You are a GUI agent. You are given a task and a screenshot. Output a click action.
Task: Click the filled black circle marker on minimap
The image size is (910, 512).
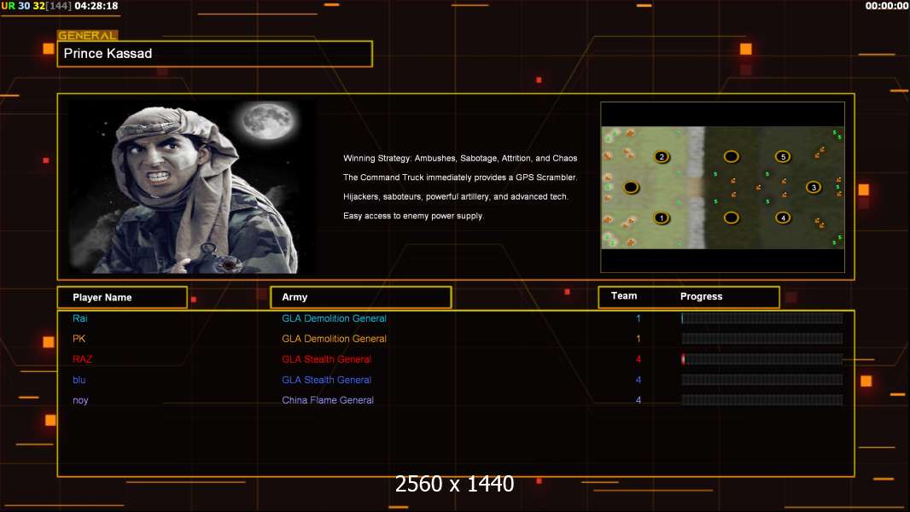click(x=631, y=187)
